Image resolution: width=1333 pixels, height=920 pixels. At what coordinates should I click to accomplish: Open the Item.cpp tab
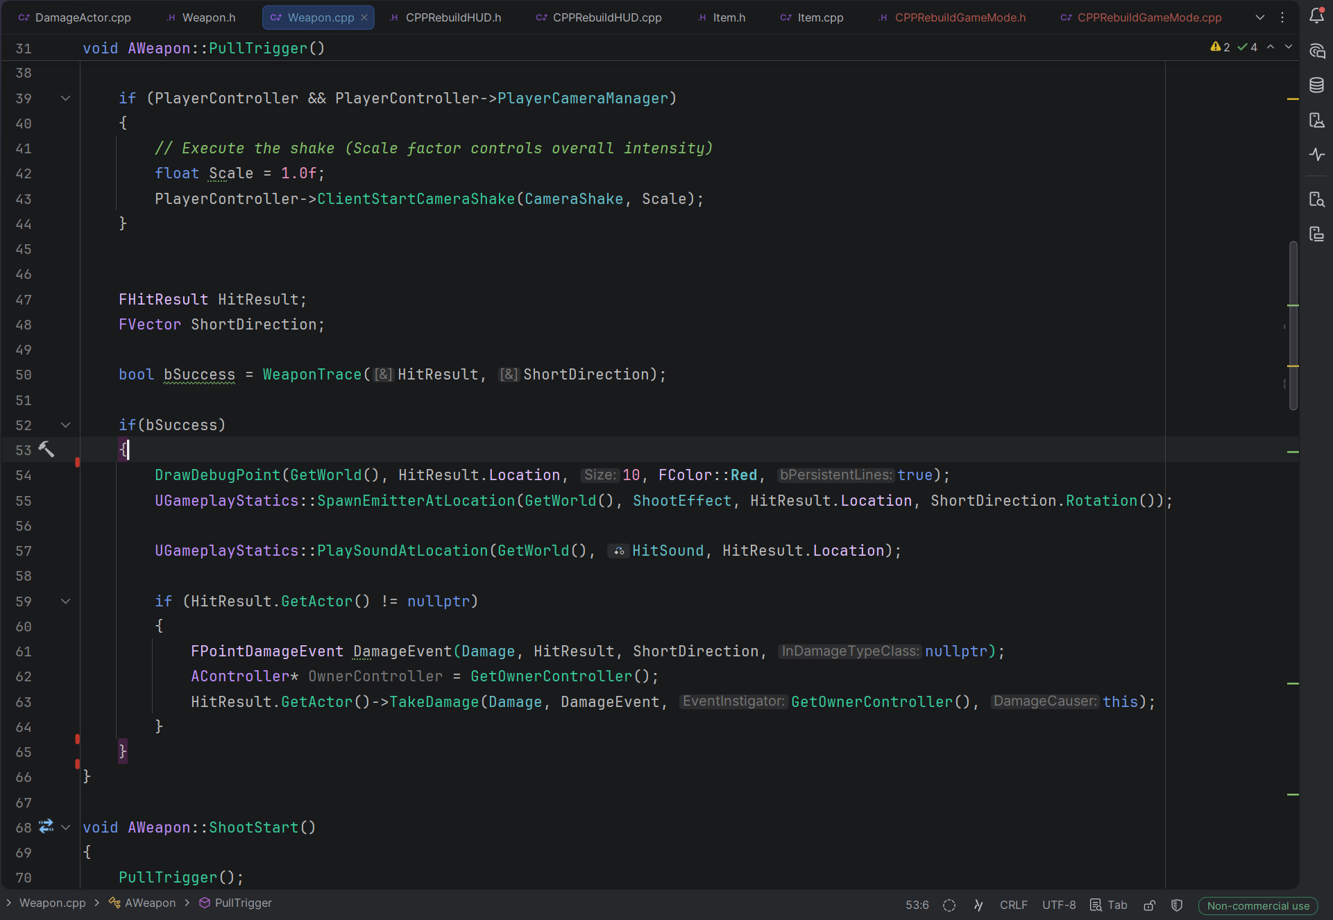tap(812, 17)
